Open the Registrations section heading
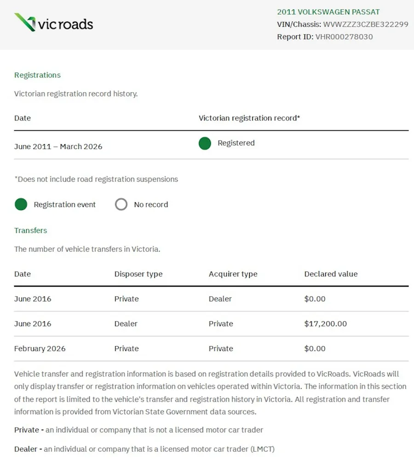The image size is (414, 461). click(37, 75)
